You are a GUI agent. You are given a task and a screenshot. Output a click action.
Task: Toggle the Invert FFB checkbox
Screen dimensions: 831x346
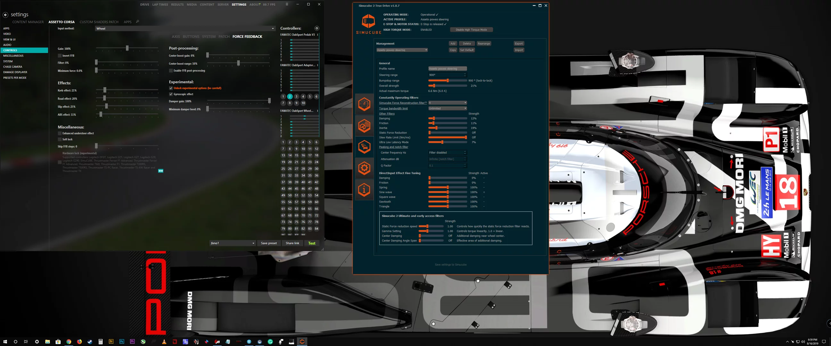[x=60, y=56]
